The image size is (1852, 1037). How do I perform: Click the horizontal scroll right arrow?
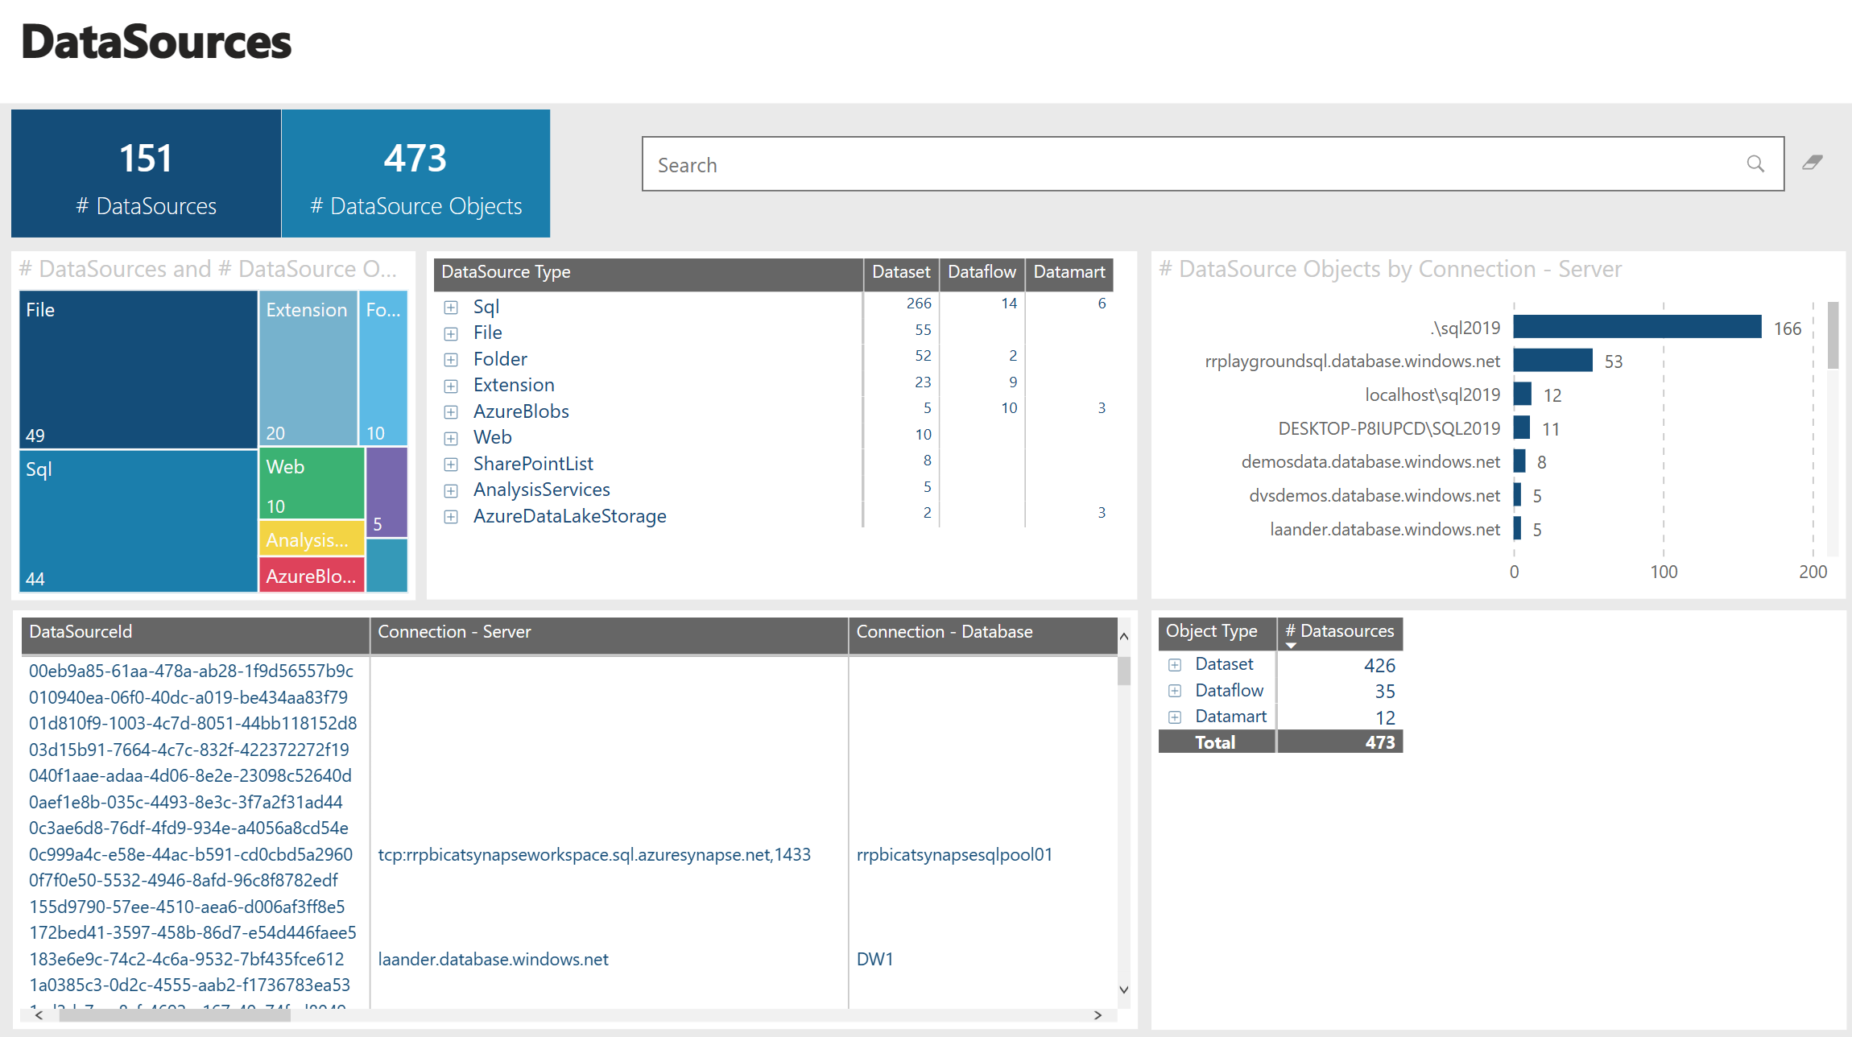tap(1098, 1015)
